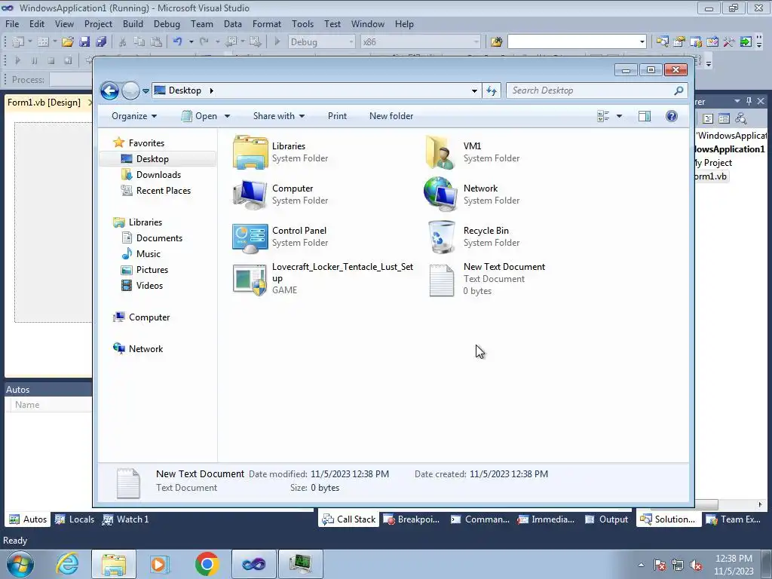Toggle the preview pane button in Explorer
Screen dimensions: 772x579
pos(645,116)
